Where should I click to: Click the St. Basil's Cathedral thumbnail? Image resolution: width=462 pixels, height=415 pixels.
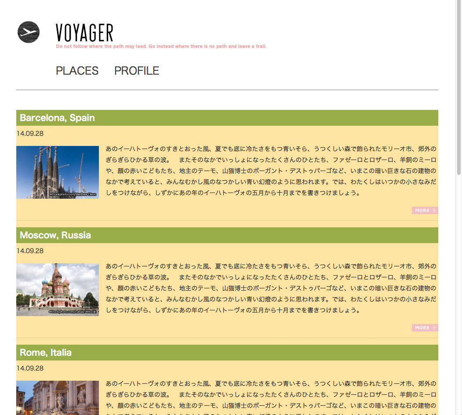click(58, 289)
